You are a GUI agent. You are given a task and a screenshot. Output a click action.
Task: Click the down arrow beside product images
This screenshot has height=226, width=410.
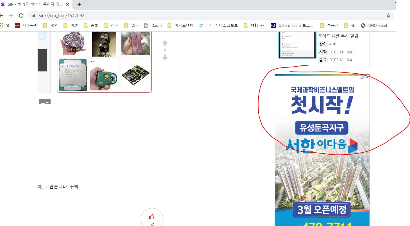point(165,57)
